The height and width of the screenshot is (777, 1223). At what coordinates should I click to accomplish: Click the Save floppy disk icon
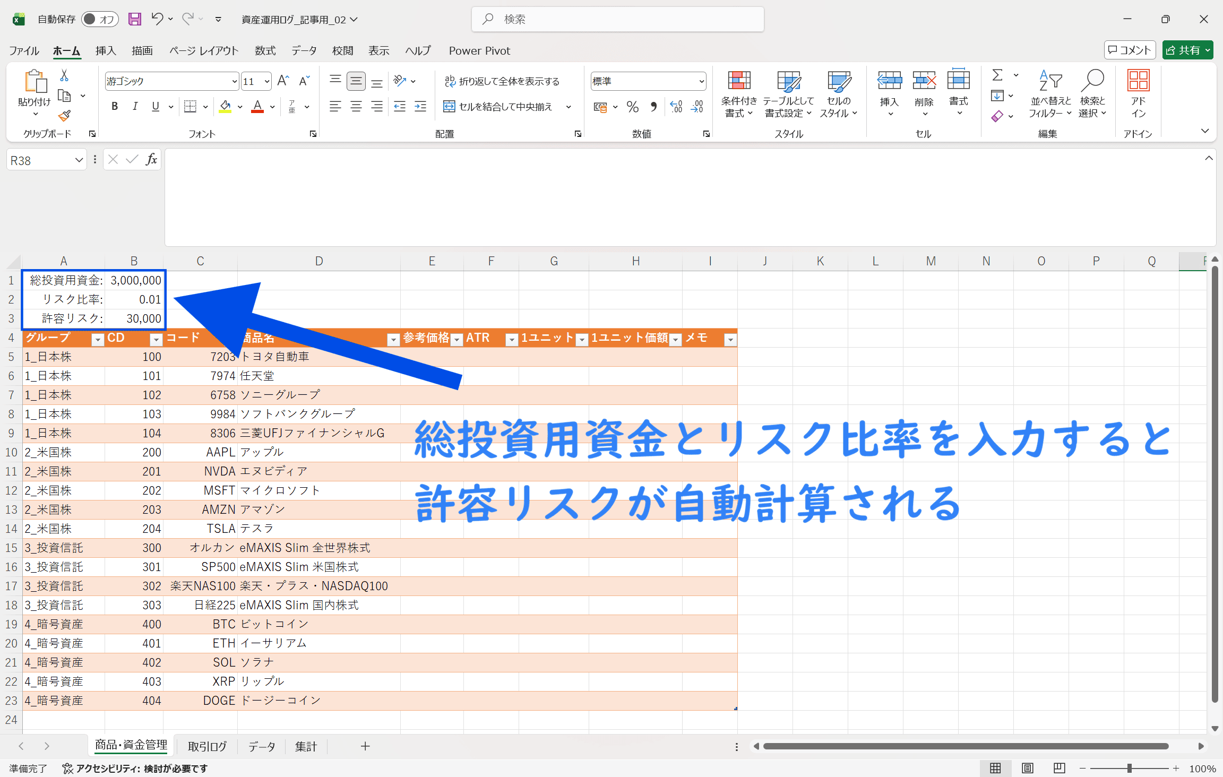click(x=135, y=19)
